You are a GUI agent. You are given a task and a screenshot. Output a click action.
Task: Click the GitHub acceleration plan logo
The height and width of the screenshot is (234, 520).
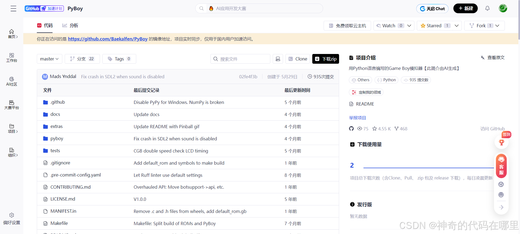tap(44, 9)
